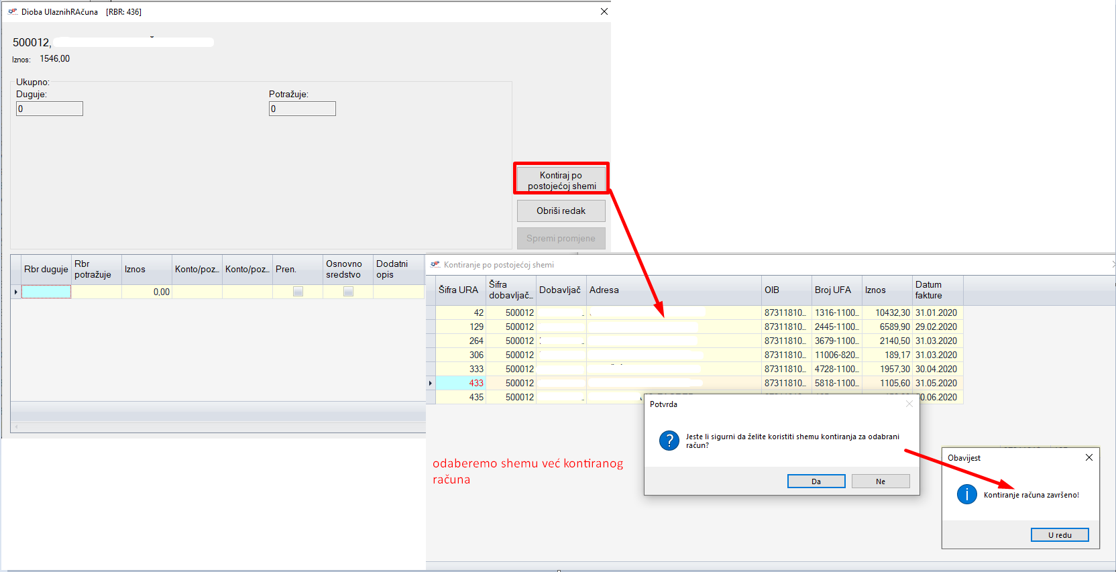Sort by 'Šifra URA' column header

pyautogui.click(x=459, y=290)
